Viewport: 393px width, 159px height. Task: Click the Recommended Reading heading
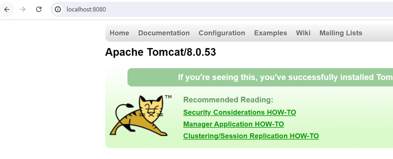(228, 100)
